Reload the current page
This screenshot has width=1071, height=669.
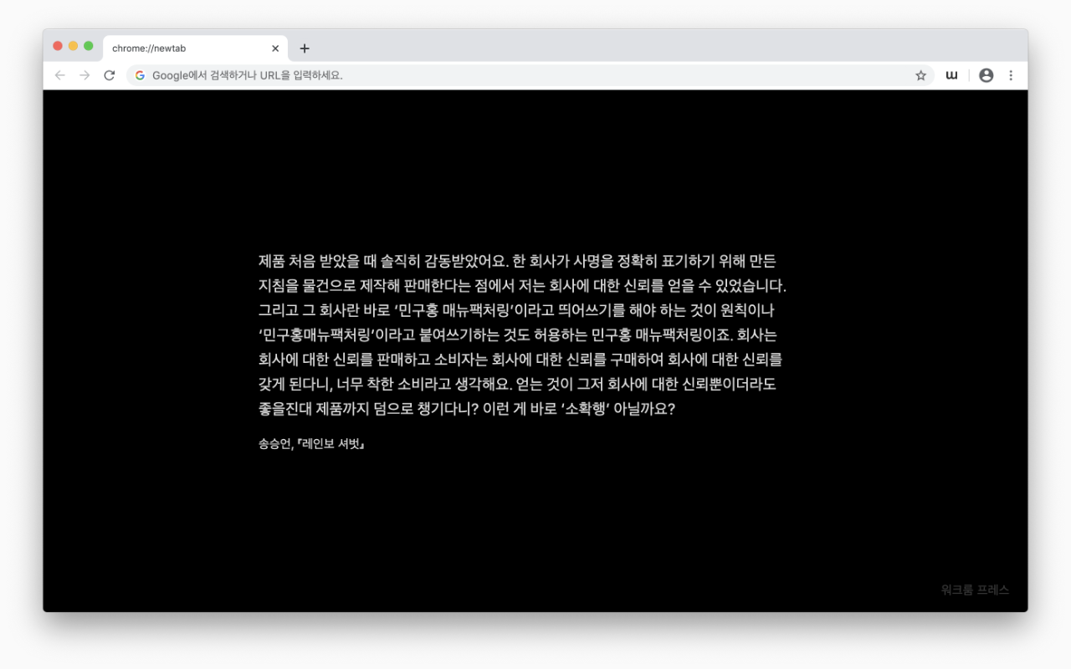pyautogui.click(x=110, y=75)
